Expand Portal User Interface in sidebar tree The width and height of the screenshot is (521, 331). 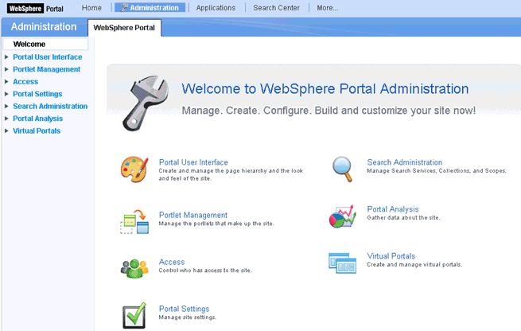[x=7, y=57]
